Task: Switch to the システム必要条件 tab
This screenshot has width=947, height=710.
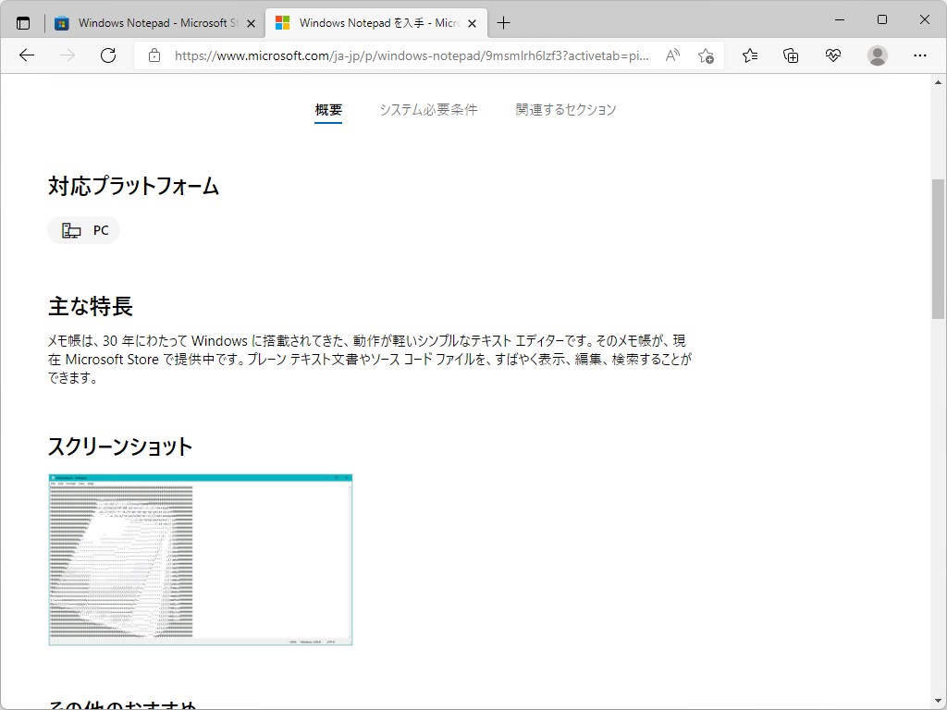Action: (428, 109)
